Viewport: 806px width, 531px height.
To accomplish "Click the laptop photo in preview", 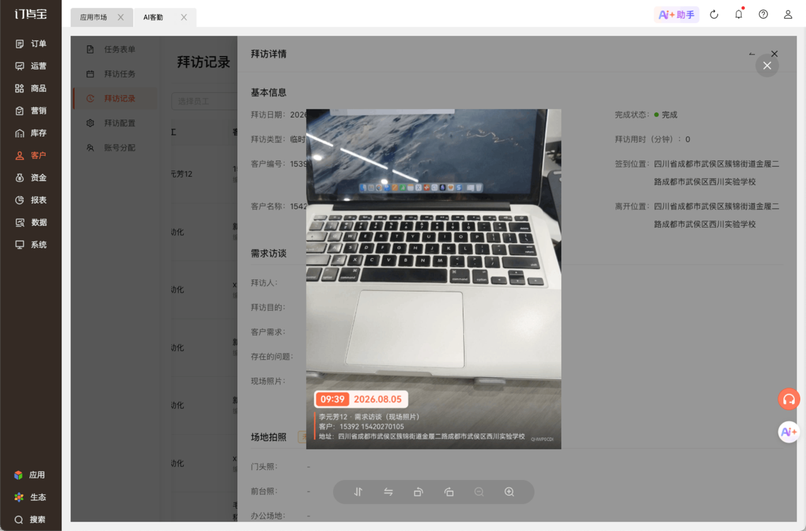I will [x=433, y=279].
